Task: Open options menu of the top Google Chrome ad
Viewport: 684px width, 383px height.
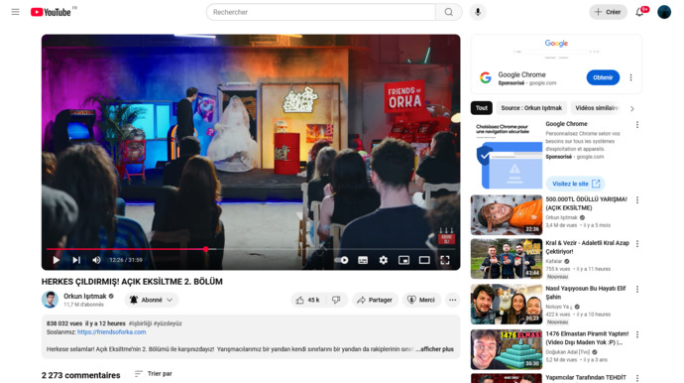Action: [x=630, y=77]
